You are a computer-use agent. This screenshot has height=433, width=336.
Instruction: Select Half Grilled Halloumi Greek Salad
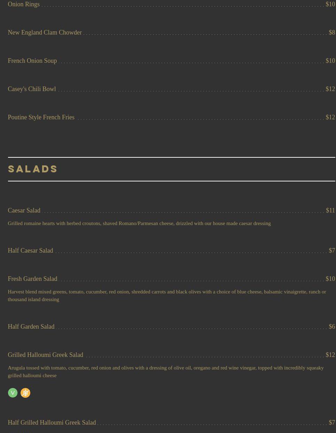click(52, 423)
